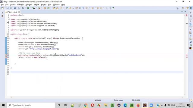
Task: Open dropdown arrow next to External Tools
Action: pos(42,8)
